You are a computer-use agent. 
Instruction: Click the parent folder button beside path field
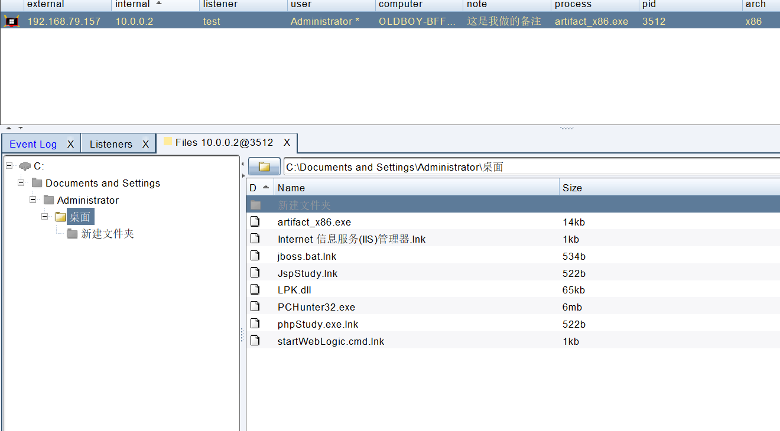coord(264,166)
